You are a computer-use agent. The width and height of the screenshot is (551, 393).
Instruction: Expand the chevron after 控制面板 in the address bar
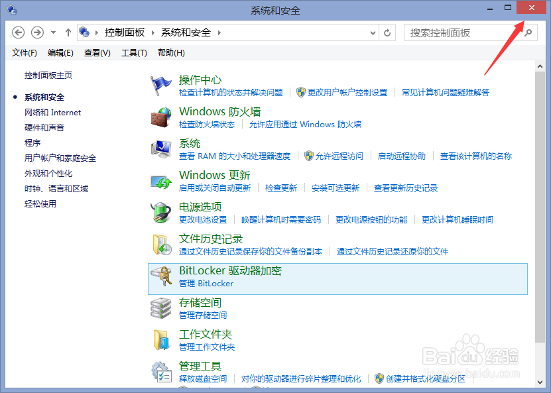coord(153,32)
